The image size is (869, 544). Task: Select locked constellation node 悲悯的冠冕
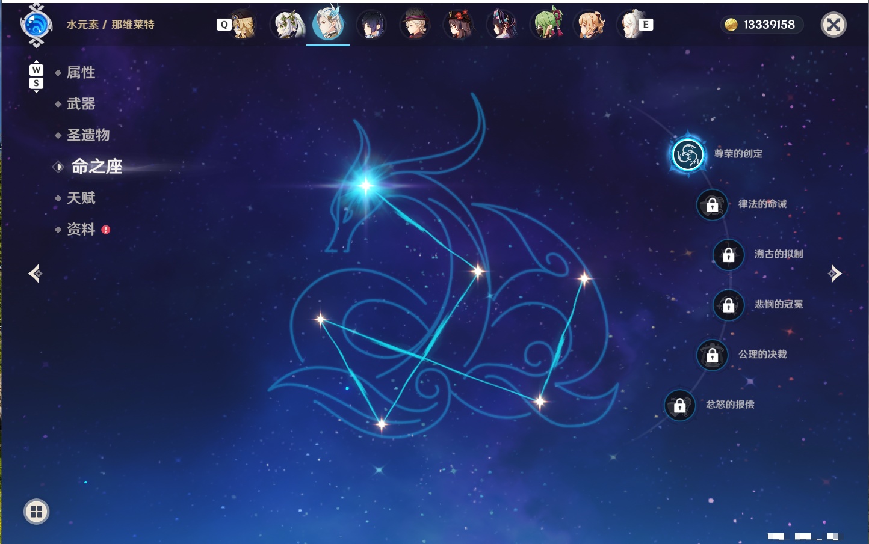(x=728, y=305)
